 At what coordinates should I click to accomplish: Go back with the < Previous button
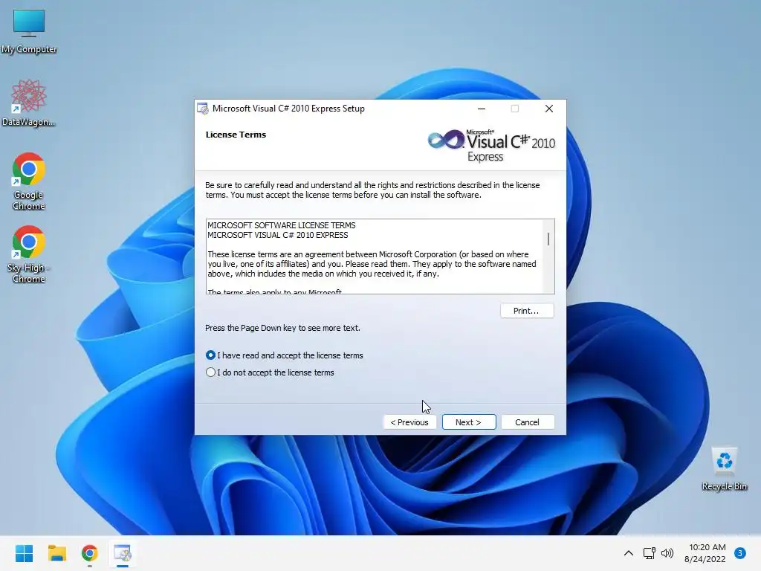click(x=409, y=422)
